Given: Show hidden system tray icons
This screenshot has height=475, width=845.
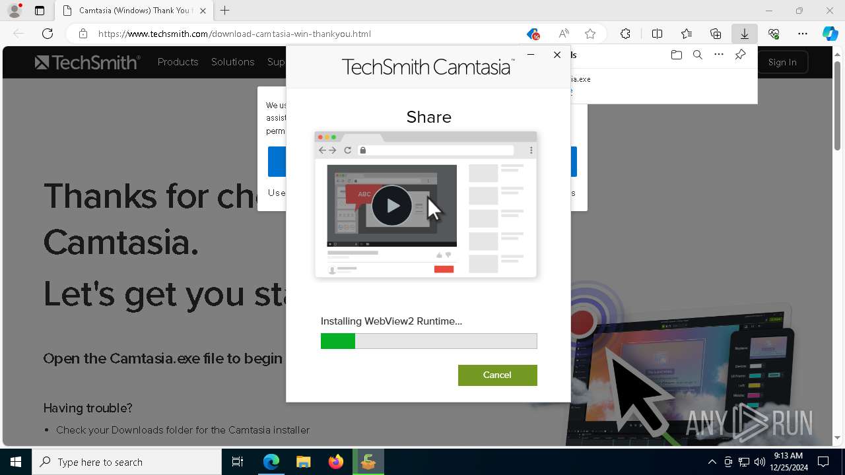Looking at the screenshot, I should pos(712,462).
